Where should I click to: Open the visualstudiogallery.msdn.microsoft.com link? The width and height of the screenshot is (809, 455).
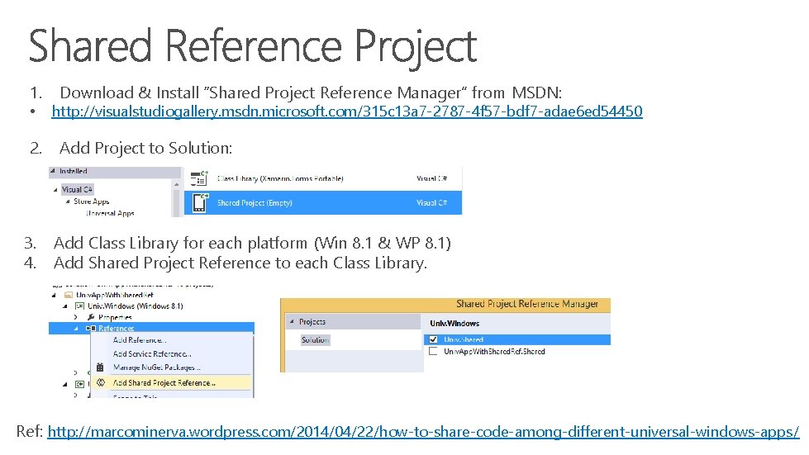[347, 111]
